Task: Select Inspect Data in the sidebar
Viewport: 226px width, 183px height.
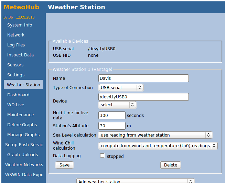Action: pos(20,55)
